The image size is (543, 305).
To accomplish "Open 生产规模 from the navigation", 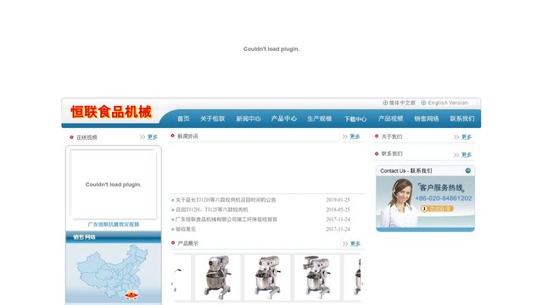I will click(319, 119).
